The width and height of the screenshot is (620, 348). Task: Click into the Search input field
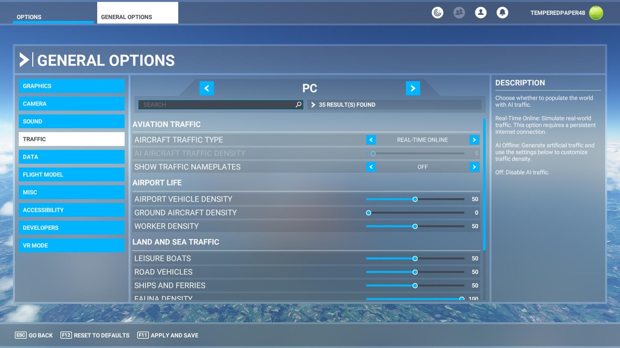216,105
